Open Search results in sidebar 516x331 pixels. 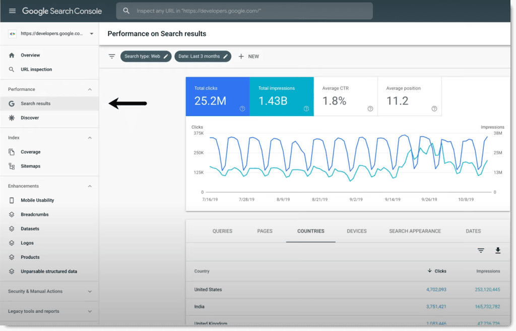pos(49,103)
